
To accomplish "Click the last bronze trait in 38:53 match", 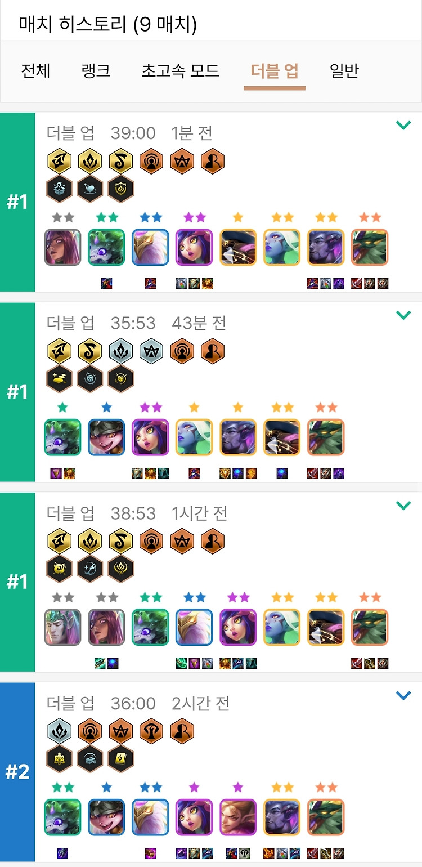I will (x=213, y=542).
